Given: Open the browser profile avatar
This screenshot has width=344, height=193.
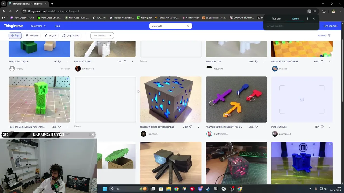Looking at the screenshot, I should pos(334,11).
